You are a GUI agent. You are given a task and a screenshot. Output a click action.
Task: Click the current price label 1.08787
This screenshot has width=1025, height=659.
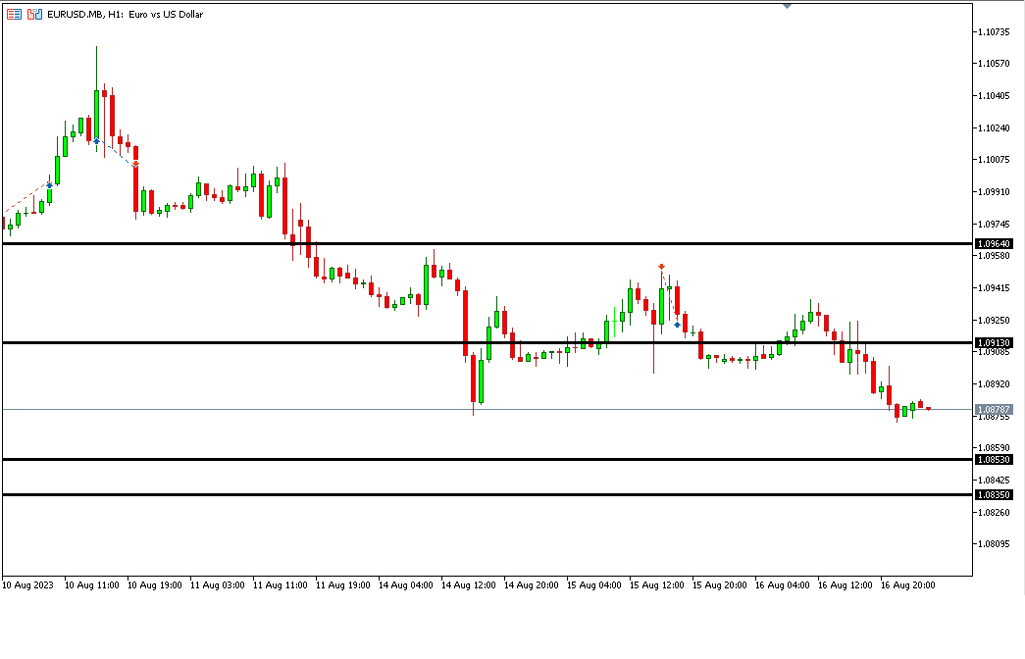click(x=994, y=409)
